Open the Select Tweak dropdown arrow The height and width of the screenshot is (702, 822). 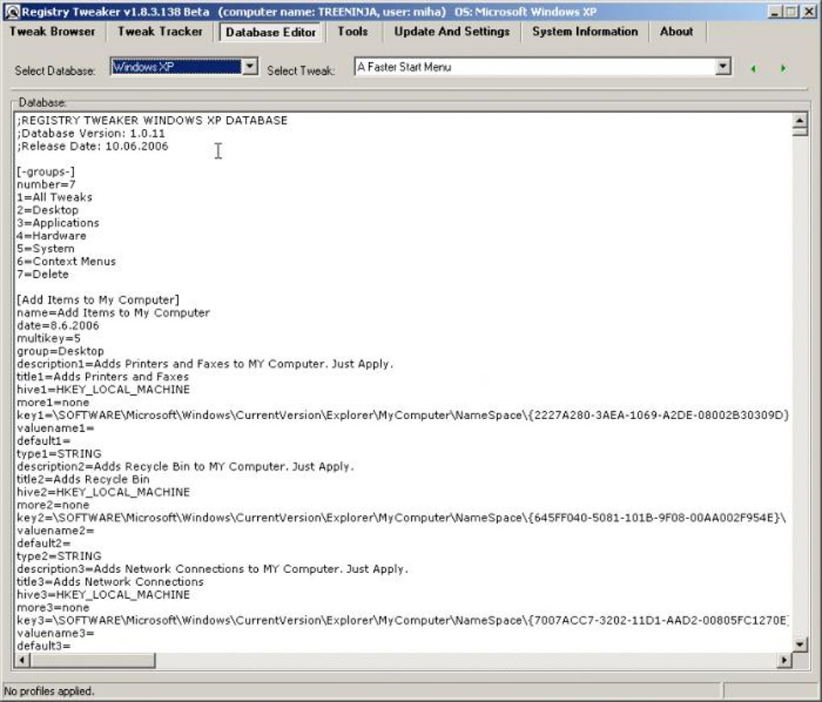[x=723, y=67]
